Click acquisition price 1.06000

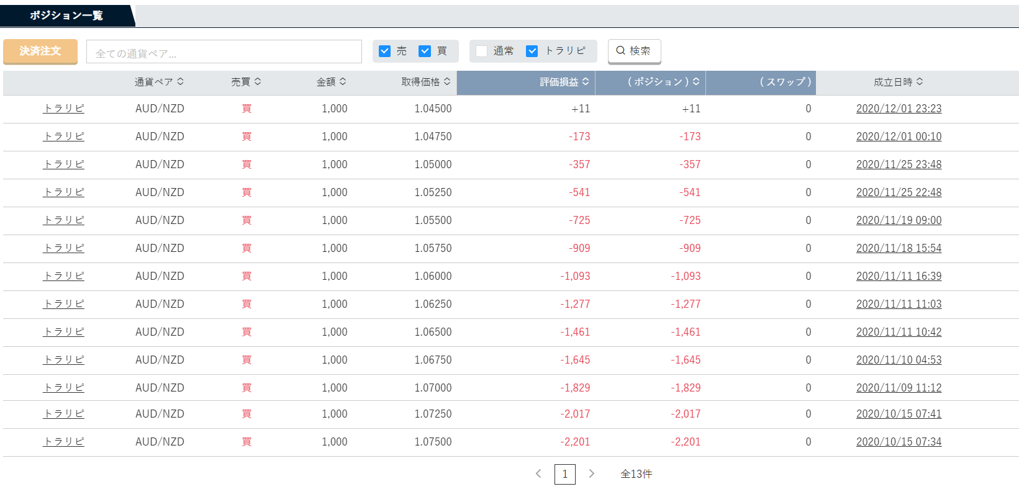coord(433,276)
